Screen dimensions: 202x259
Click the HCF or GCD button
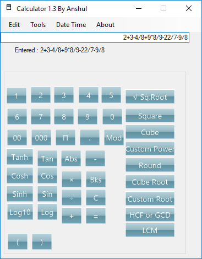point(150,214)
